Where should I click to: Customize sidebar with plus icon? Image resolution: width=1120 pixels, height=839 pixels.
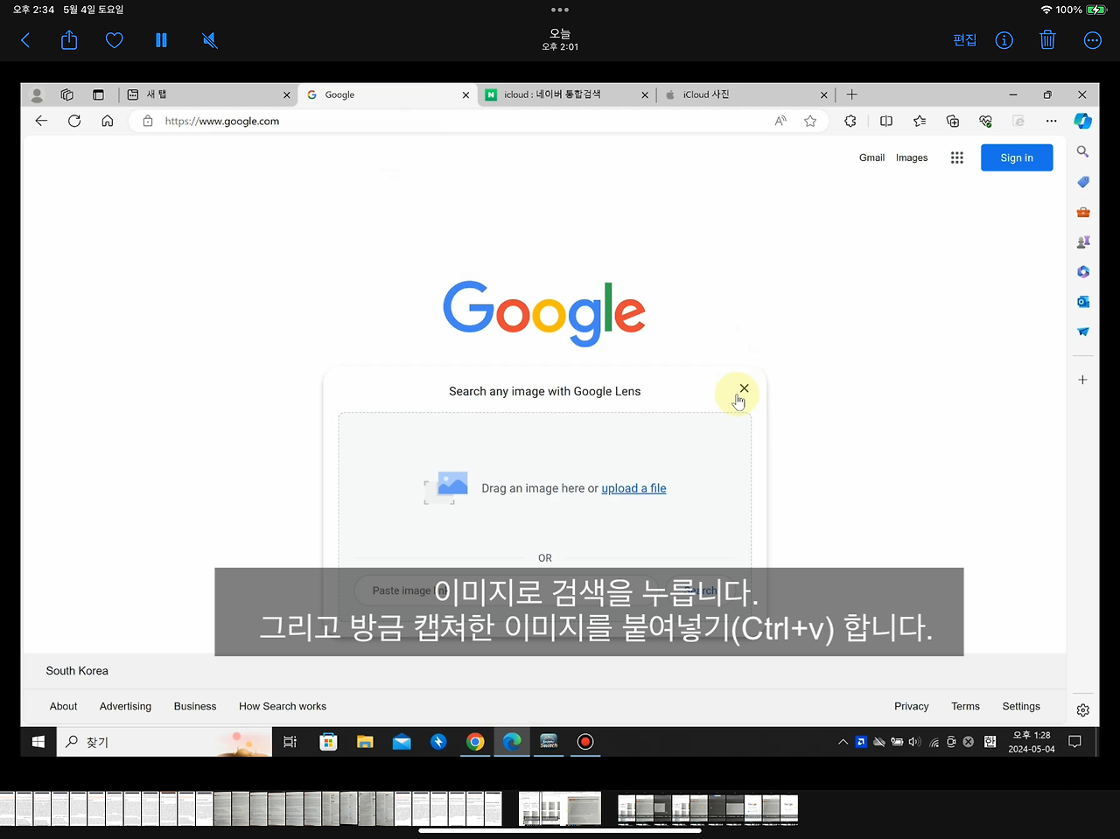(x=1083, y=380)
